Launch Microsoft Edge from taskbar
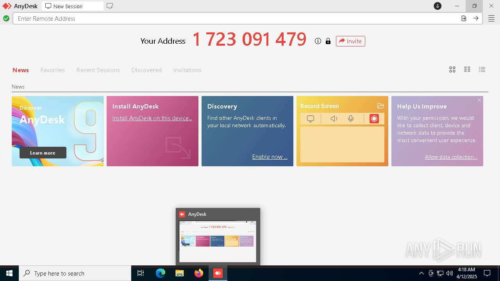The height and width of the screenshot is (281, 500). pos(161,273)
